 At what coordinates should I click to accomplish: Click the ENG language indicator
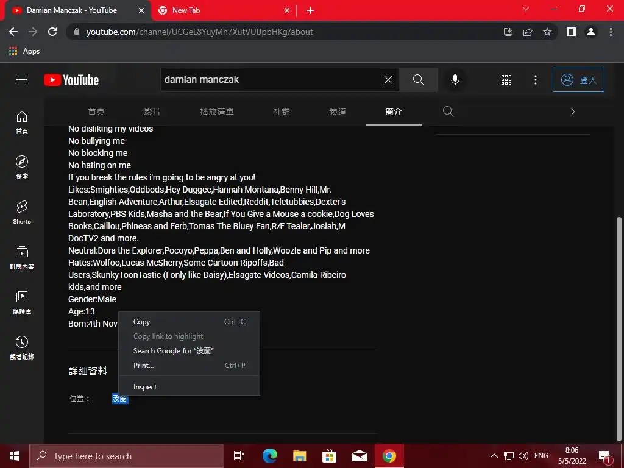point(541,456)
